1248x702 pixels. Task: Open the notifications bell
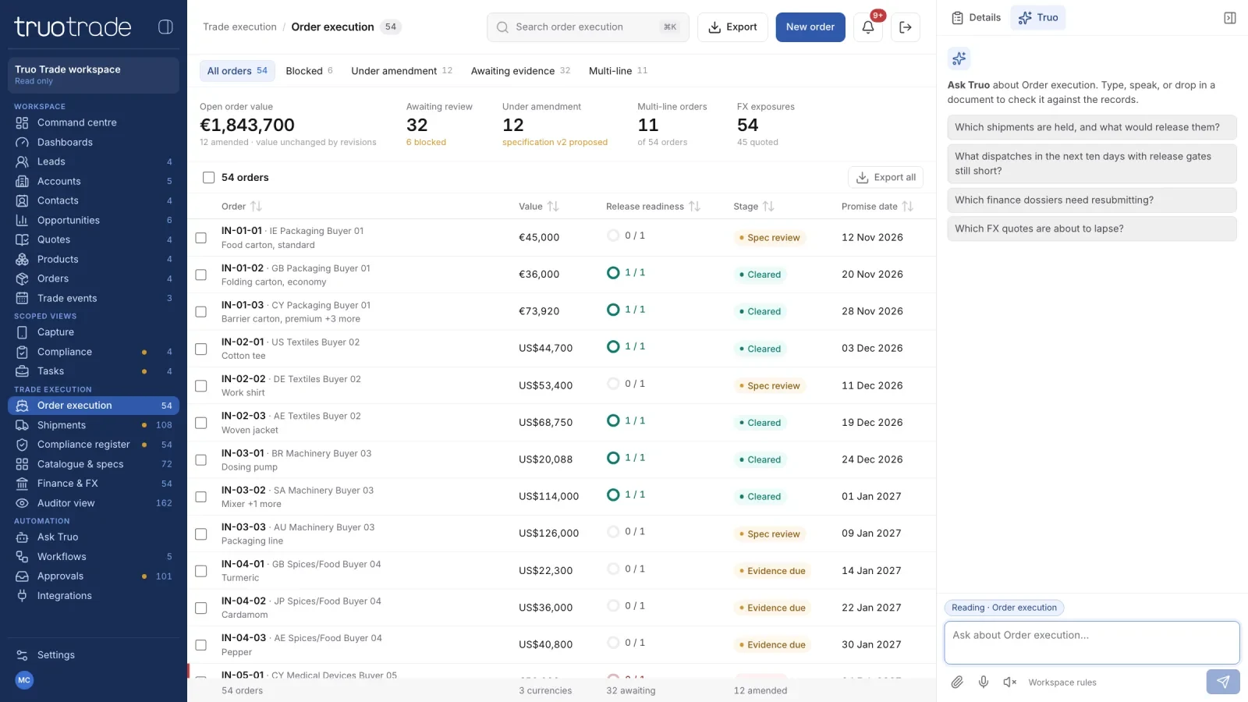point(868,27)
